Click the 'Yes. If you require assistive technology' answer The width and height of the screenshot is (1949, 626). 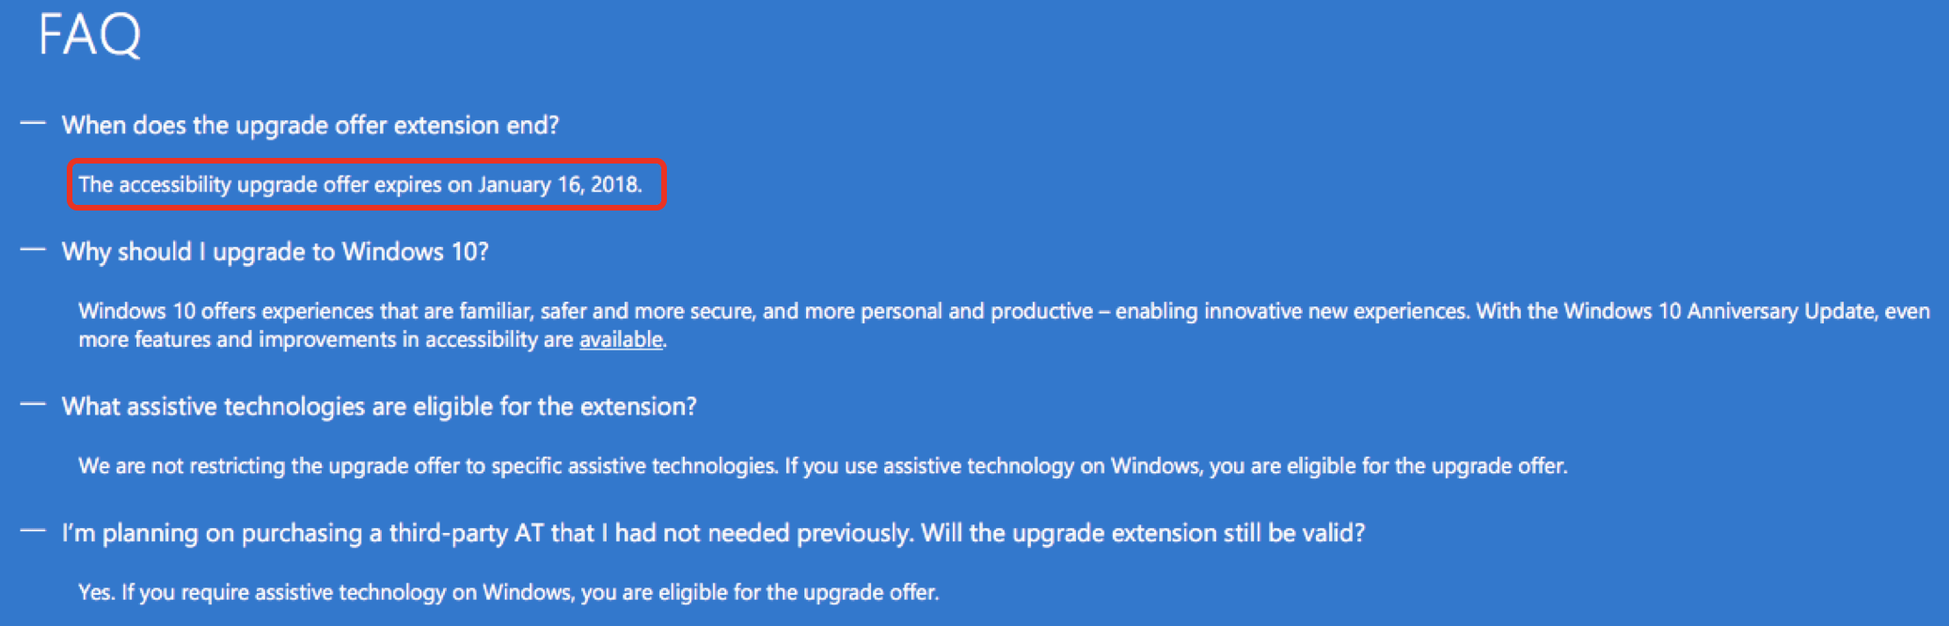(x=509, y=592)
